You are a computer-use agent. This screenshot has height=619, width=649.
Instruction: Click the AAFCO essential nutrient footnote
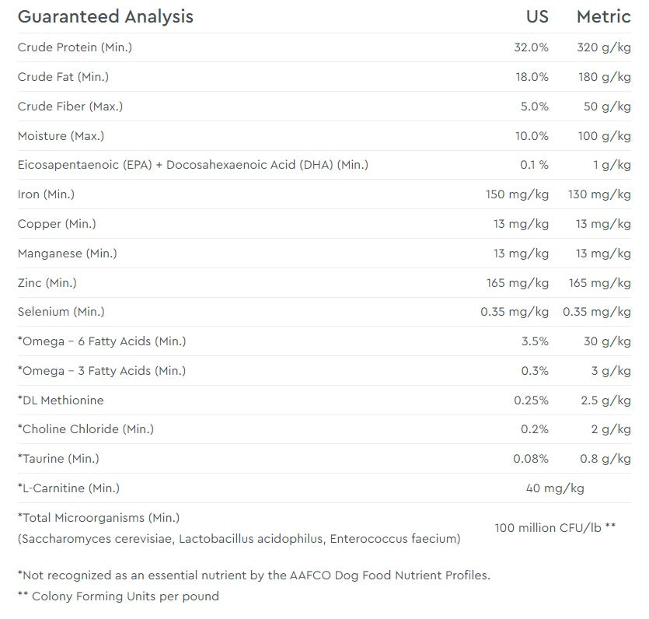(253, 575)
